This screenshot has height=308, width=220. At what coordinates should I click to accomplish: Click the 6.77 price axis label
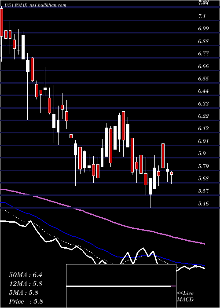203,53
